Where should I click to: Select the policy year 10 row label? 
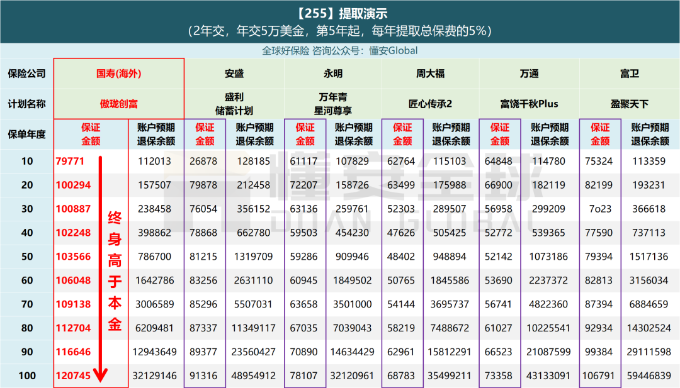pos(27,162)
